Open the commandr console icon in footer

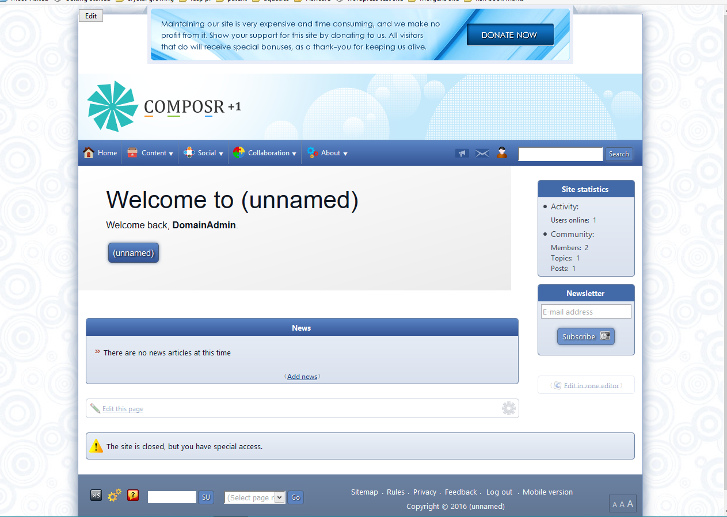pos(96,496)
